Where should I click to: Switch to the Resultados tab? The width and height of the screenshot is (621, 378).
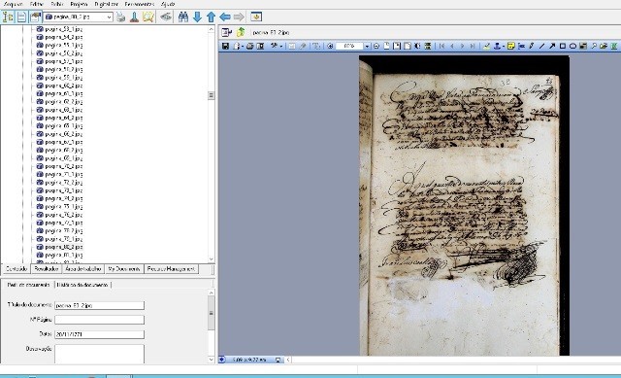point(47,269)
